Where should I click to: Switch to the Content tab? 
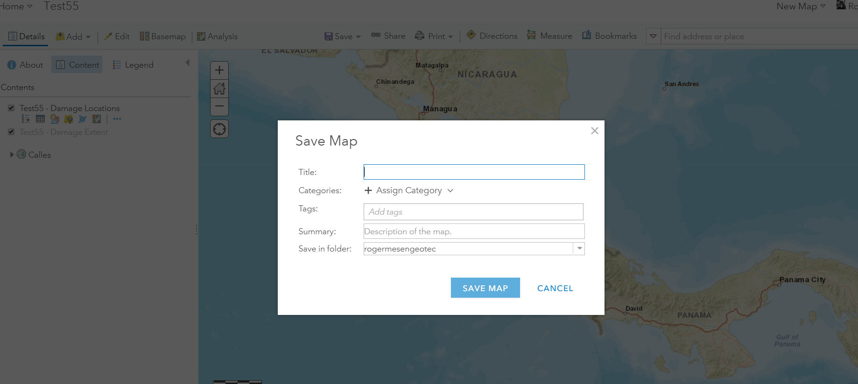pyautogui.click(x=77, y=65)
